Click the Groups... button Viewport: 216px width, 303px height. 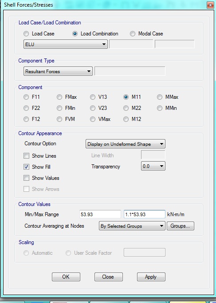click(181, 226)
